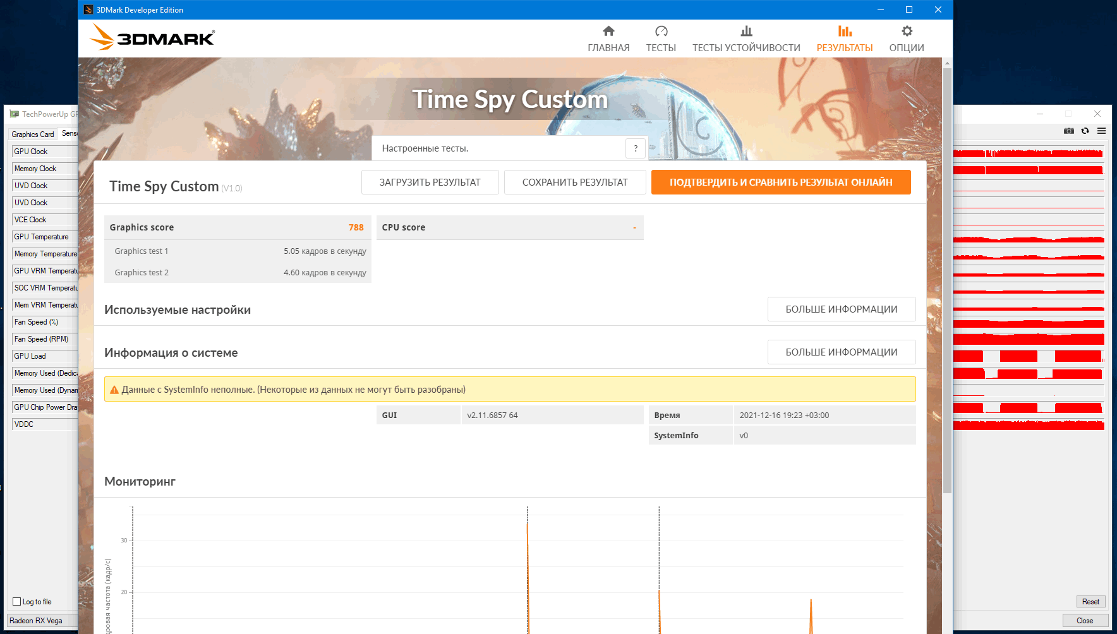Select GPU Temperature sensor in GPU-Z

pos(44,237)
